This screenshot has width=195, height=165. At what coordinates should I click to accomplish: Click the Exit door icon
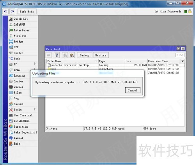pos(11,144)
